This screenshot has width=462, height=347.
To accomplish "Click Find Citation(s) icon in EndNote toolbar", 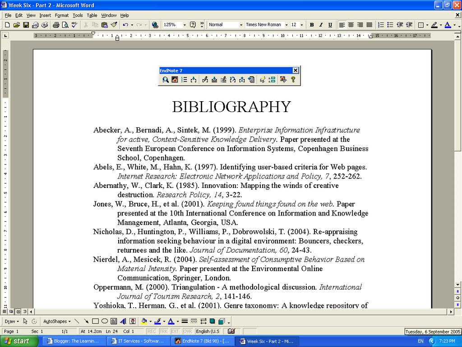I will tap(166, 80).
